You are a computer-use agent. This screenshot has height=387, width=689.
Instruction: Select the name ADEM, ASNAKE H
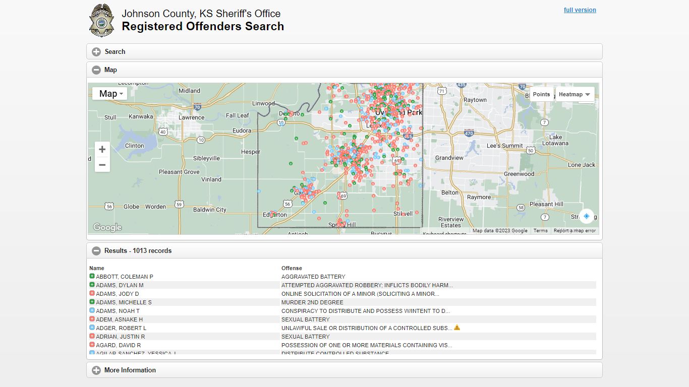point(120,319)
